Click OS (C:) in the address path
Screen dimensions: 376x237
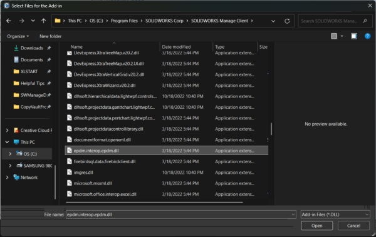pos(96,21)
